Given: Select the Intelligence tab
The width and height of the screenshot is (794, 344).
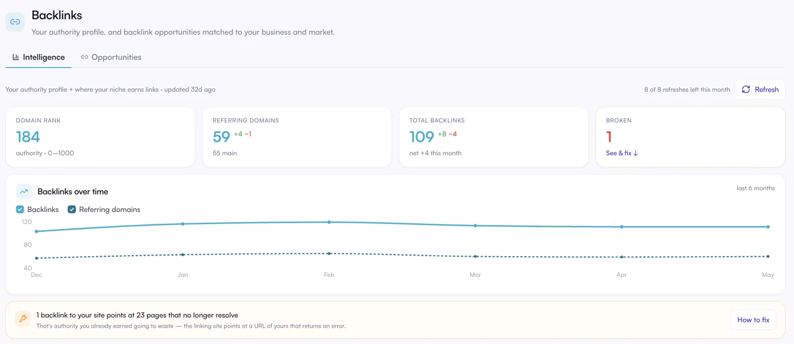Looking at the screenshot, I should [x=39, y=57].
